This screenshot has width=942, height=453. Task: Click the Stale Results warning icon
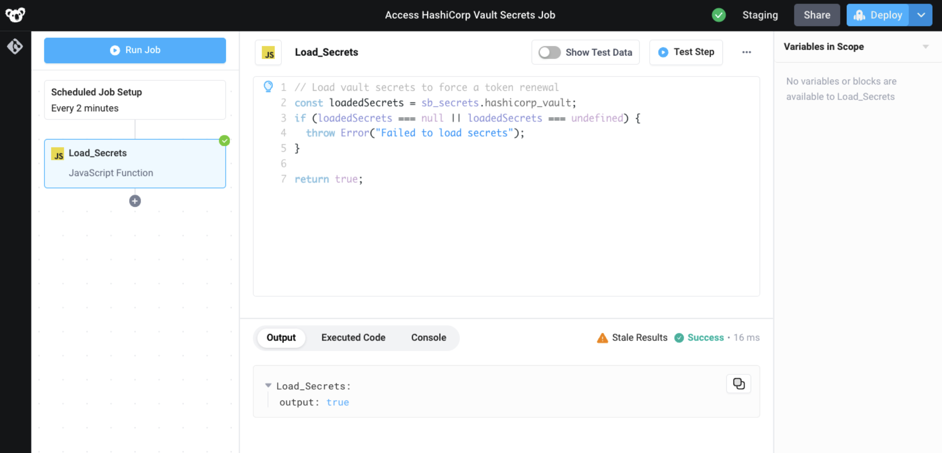coord(602,337)
